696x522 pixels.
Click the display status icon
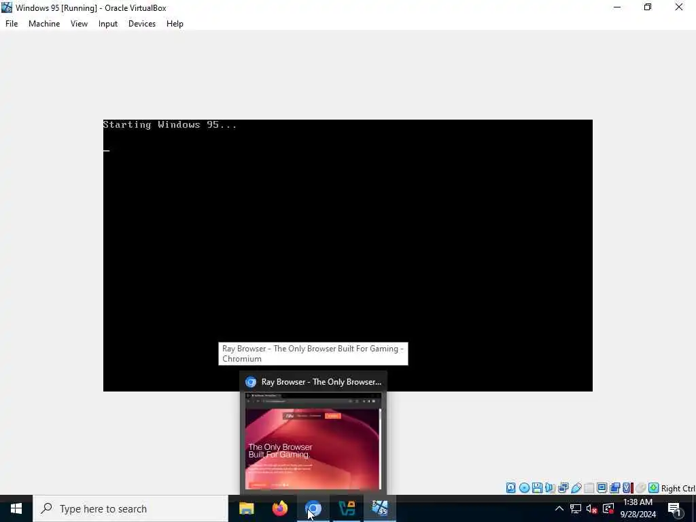tap(602, 488)
